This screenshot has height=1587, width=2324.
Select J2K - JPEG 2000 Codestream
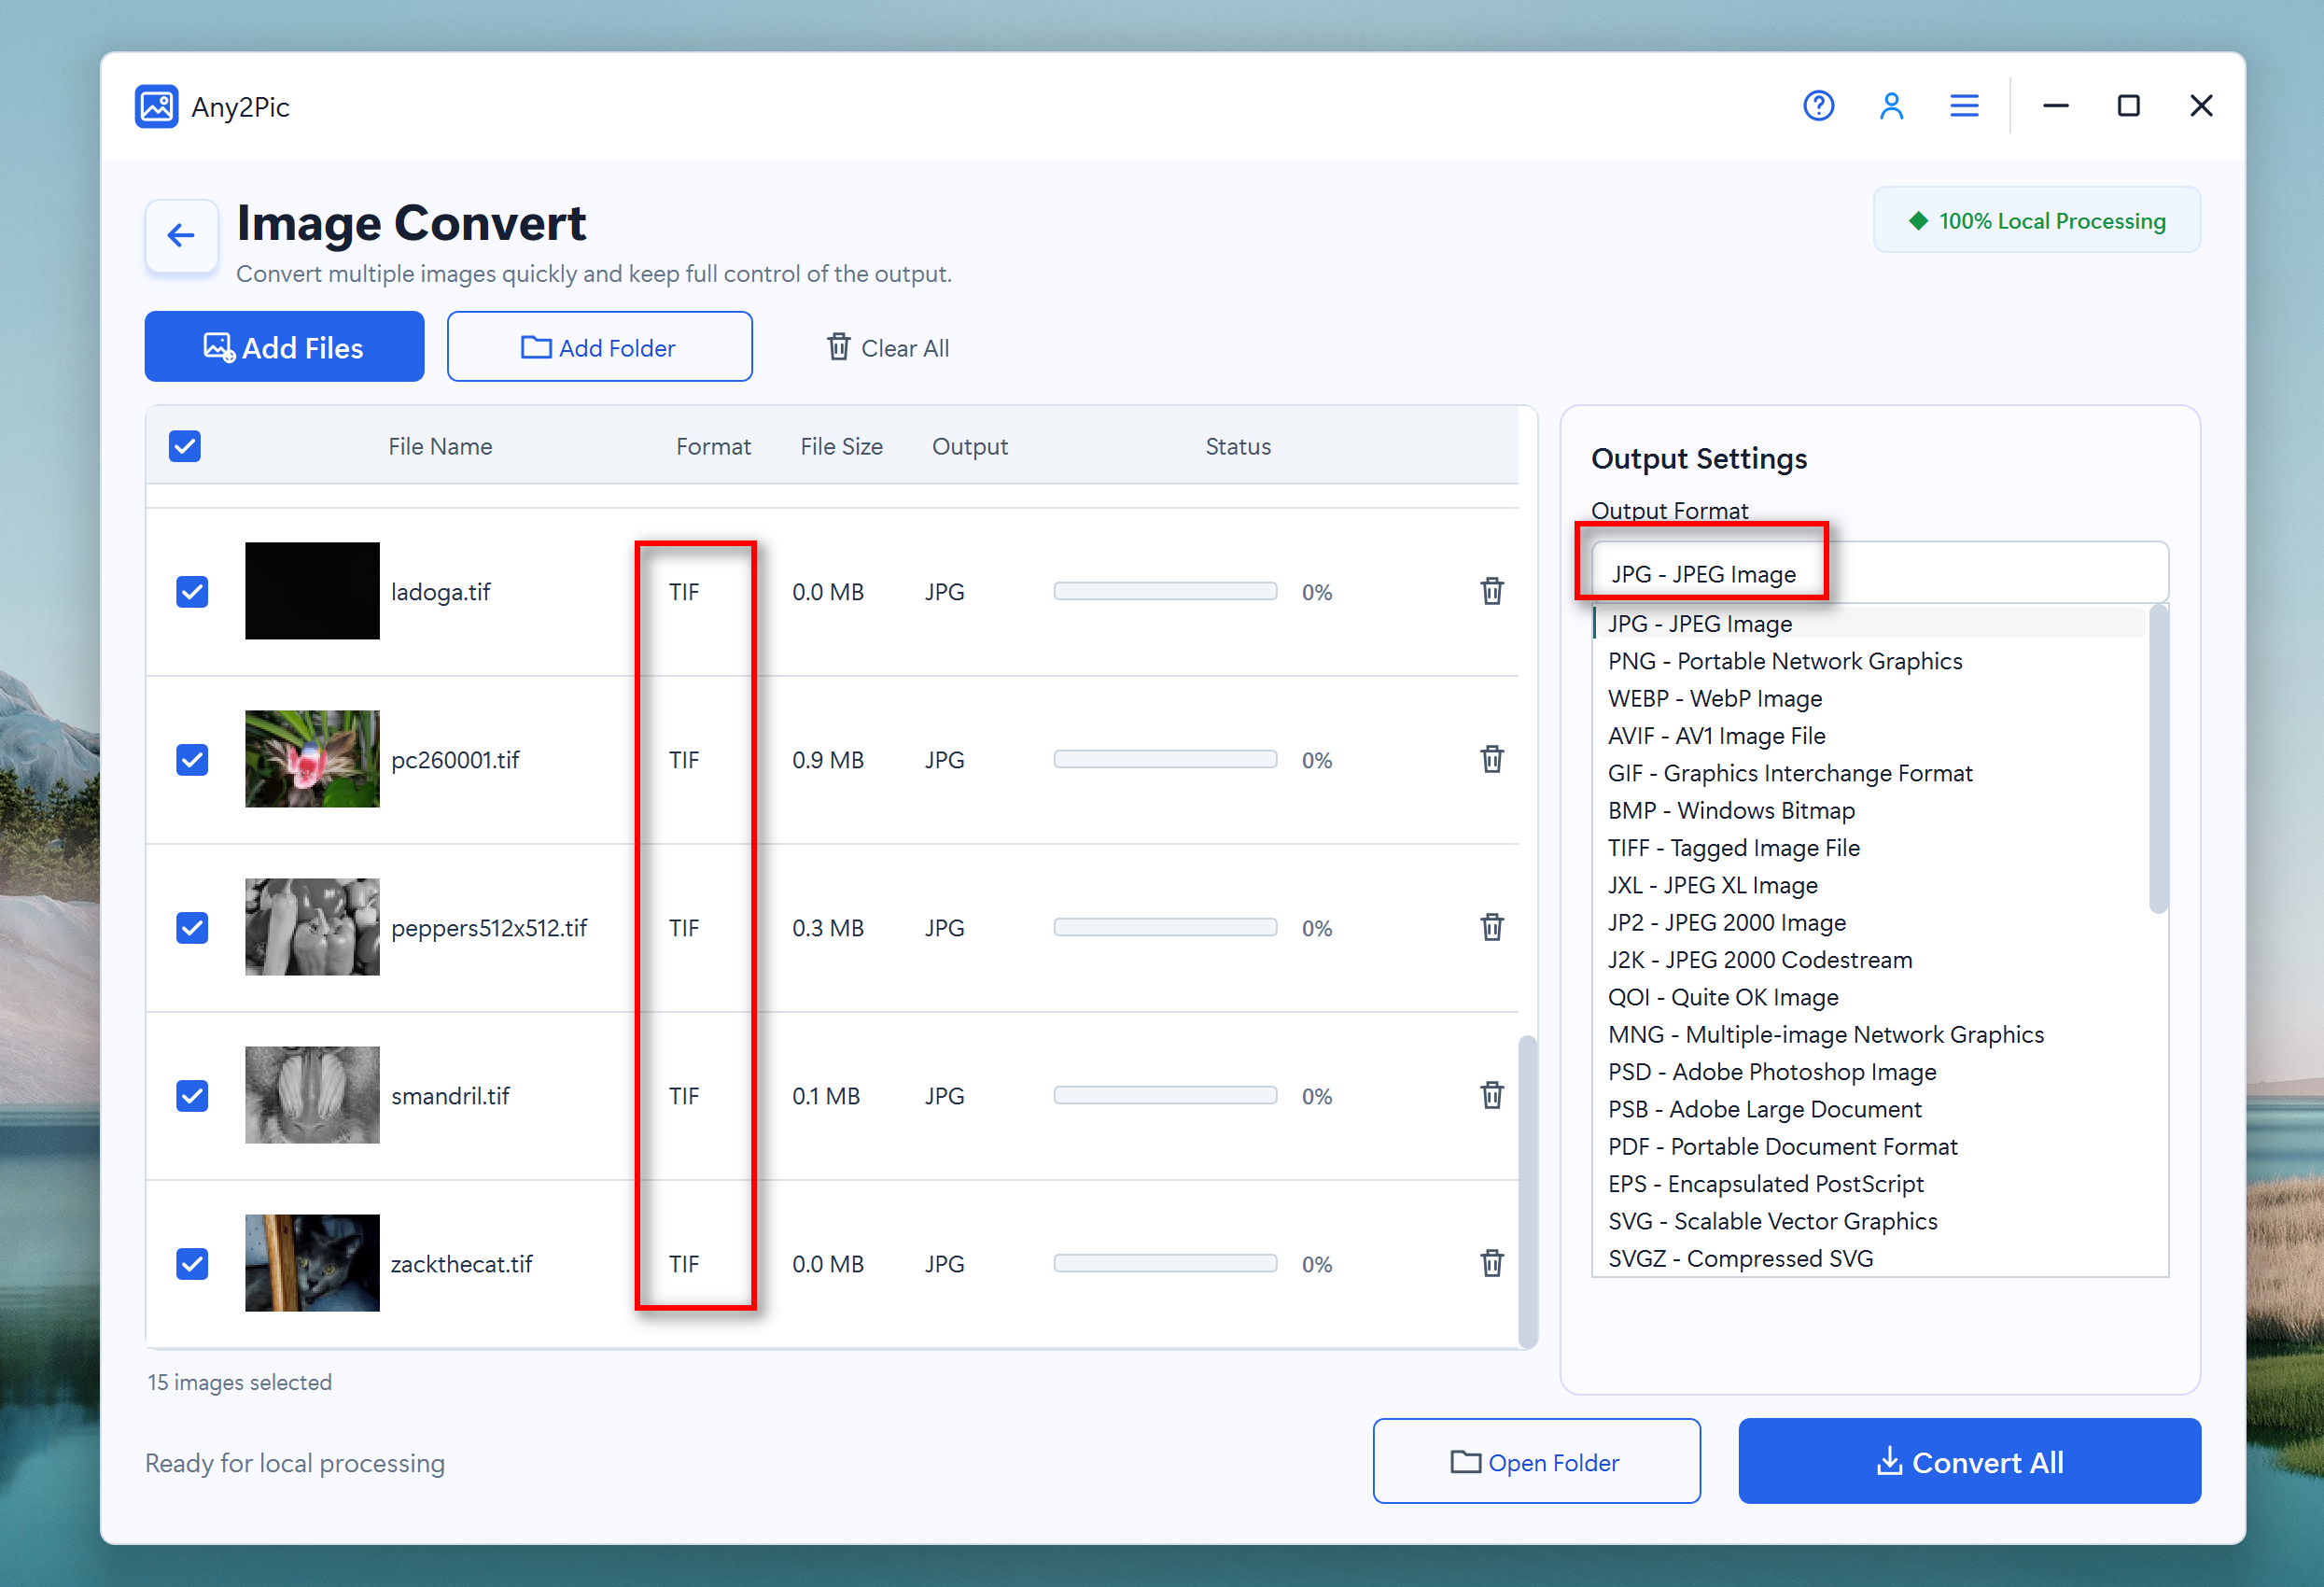tap(1870, 960)
